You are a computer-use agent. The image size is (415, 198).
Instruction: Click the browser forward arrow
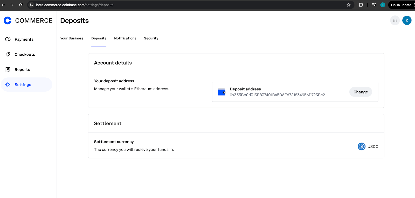pos(12,5)
